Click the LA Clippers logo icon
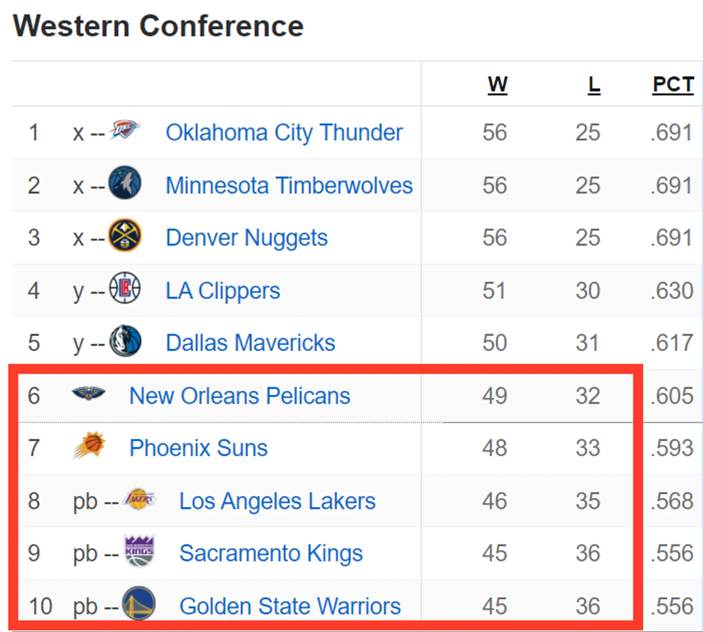This screenshot has height=632, width=703. [125, 289]
